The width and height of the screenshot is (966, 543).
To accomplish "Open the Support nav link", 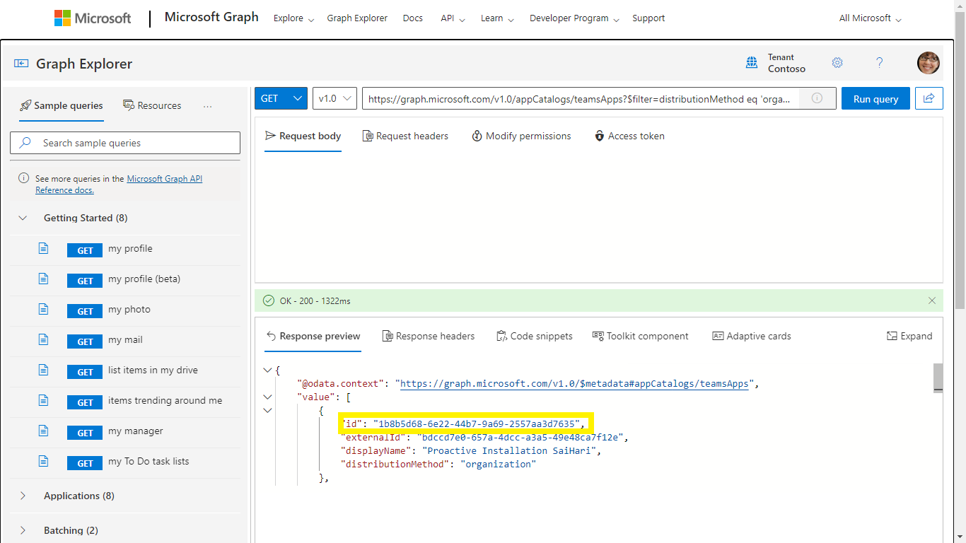I will tap(648, 18).
